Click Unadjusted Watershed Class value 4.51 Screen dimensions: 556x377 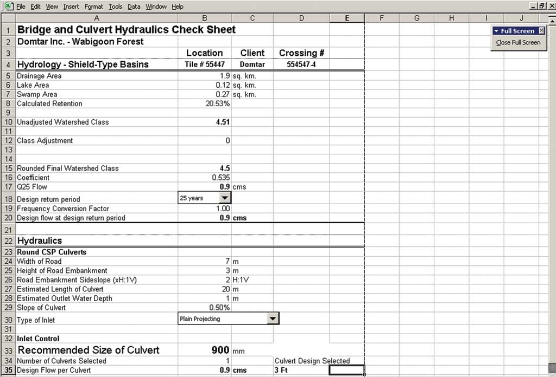click(x=205, y=122)
